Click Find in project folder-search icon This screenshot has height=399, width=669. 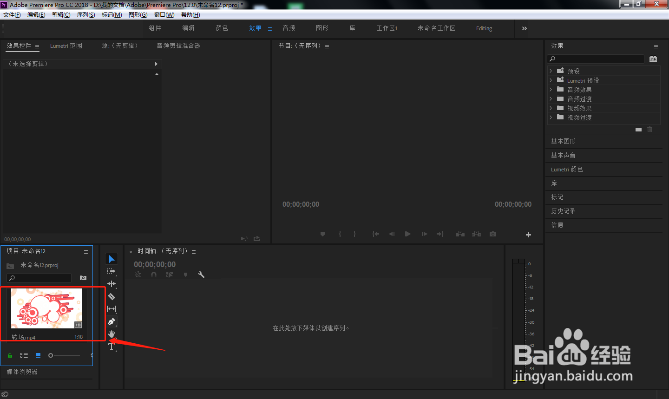pos(83,278)
